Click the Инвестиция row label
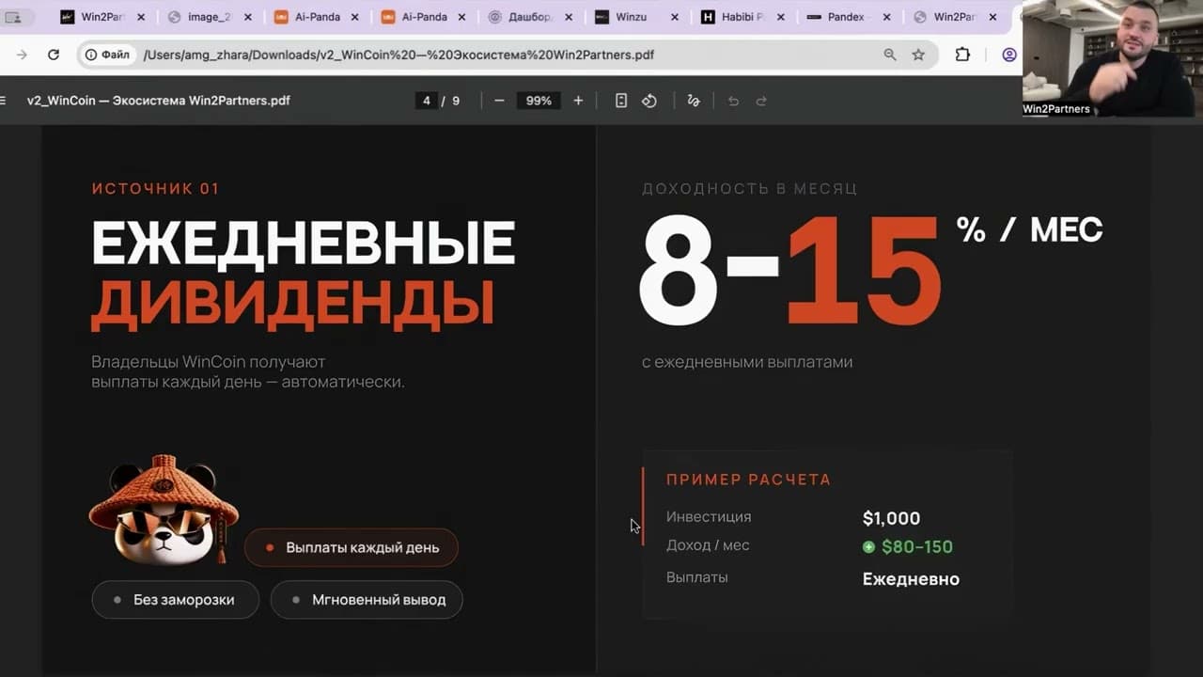 tap(709, 517)
